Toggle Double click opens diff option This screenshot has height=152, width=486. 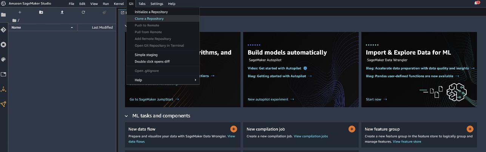163,61
